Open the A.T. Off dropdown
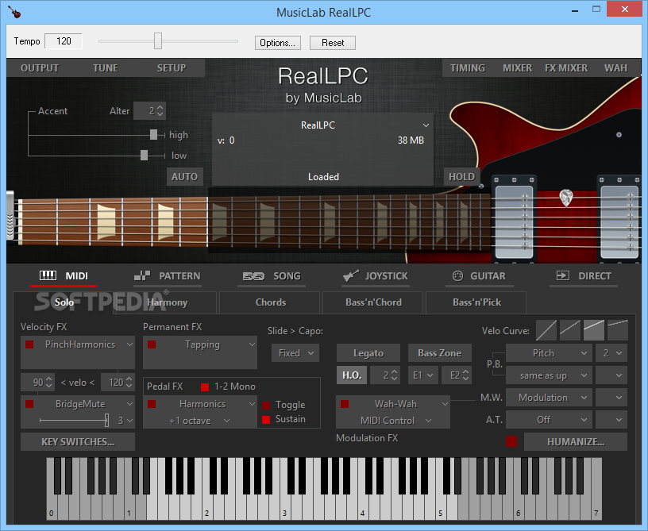Screen dimensions: 648x531 pos(549,420)
